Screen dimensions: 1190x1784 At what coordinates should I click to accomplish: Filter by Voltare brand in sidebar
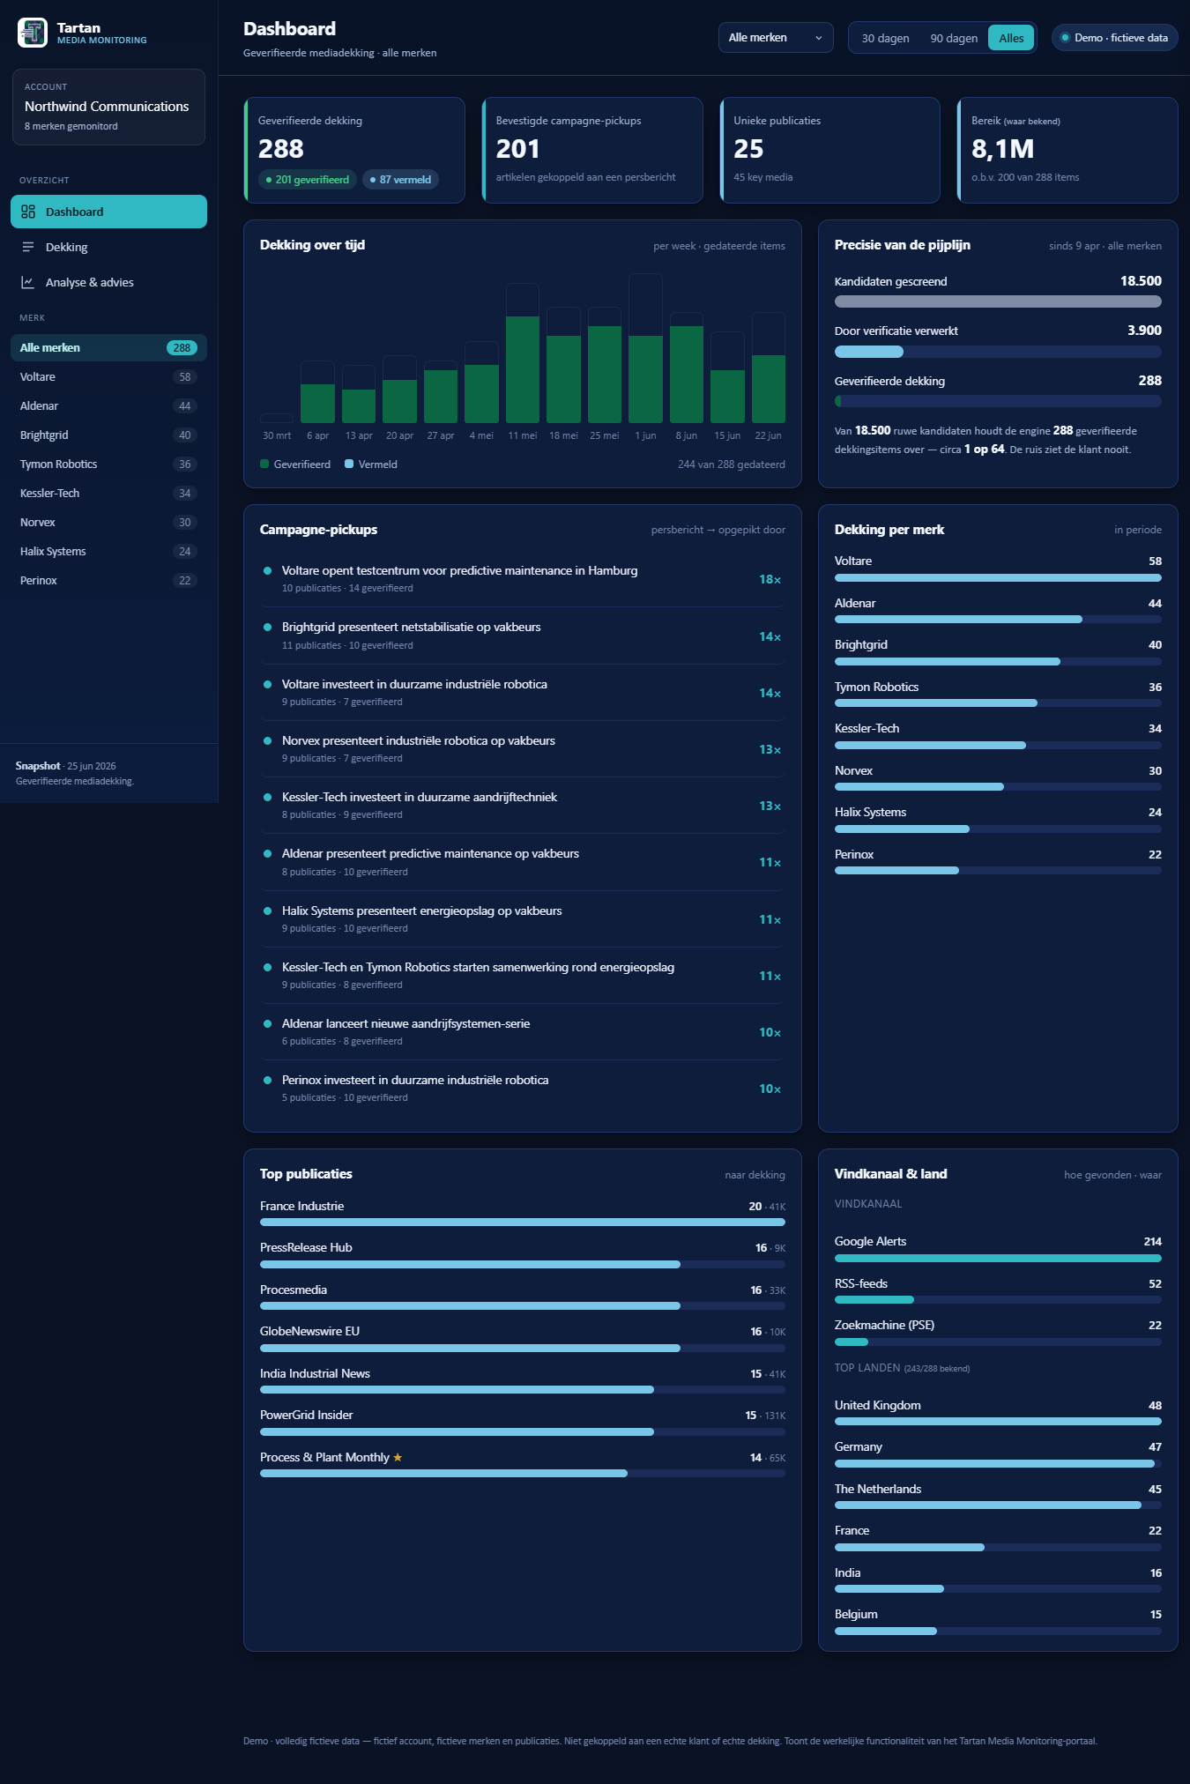(108, 376)
